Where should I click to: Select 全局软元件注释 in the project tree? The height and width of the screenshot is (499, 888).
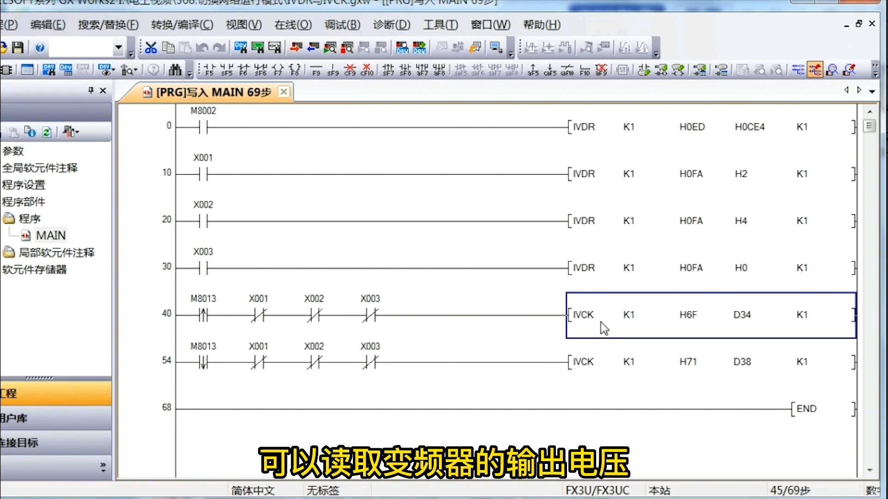coord(40,168)
